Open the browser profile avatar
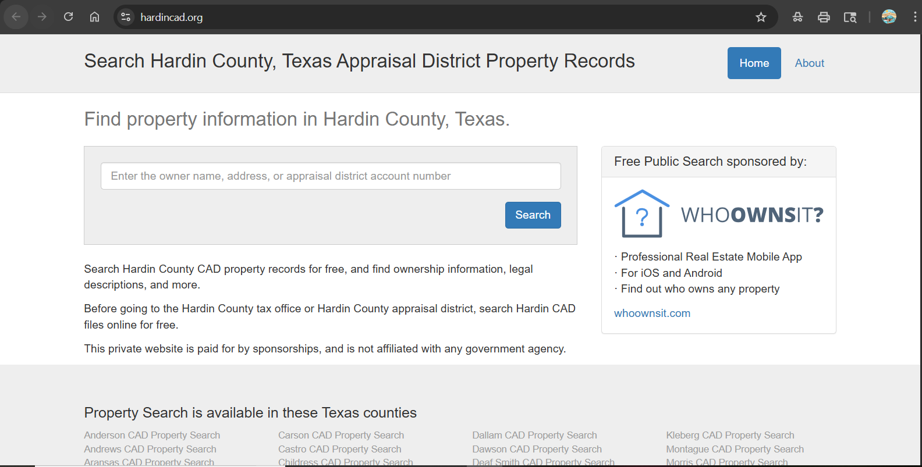 [x=889, y=17]
